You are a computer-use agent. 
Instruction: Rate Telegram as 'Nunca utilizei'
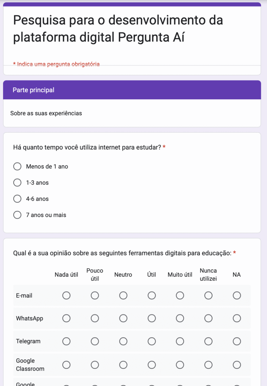click(x=208, y=341)
